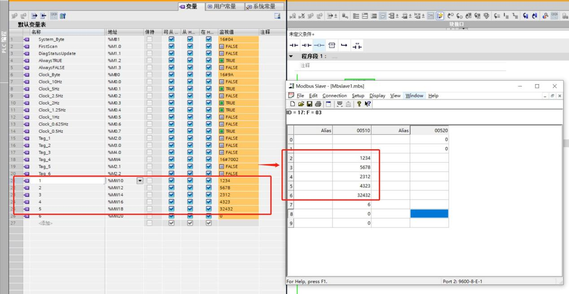Screen dimensions: 569x294
Task: Click the <添加> row to add tag
Action: (x=45, y=223)
